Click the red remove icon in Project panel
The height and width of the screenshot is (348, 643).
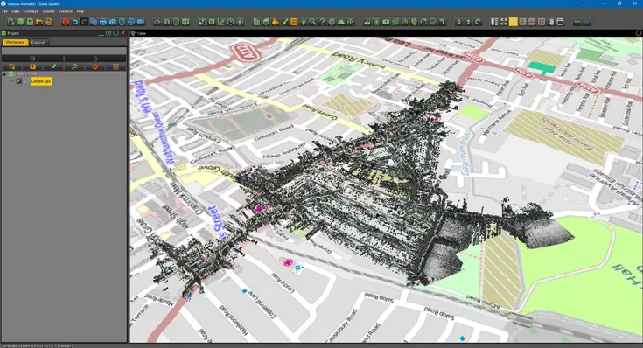95,66
